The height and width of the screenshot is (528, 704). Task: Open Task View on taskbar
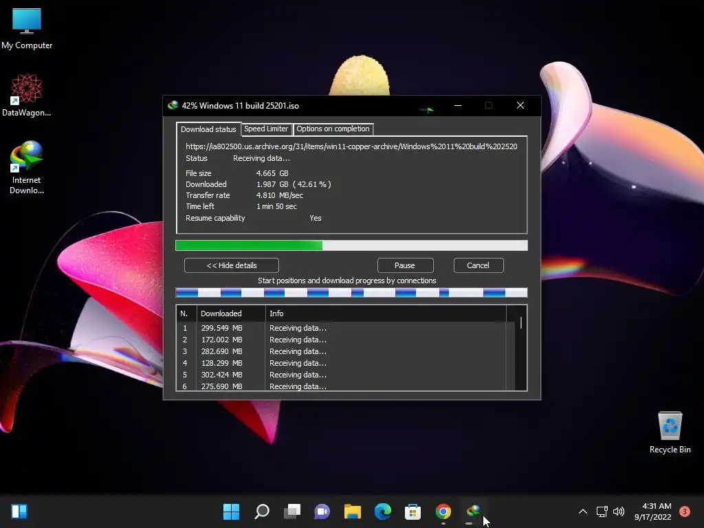(x=292, y=511)
